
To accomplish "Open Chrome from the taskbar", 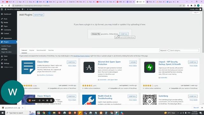I will coord(44,113).
